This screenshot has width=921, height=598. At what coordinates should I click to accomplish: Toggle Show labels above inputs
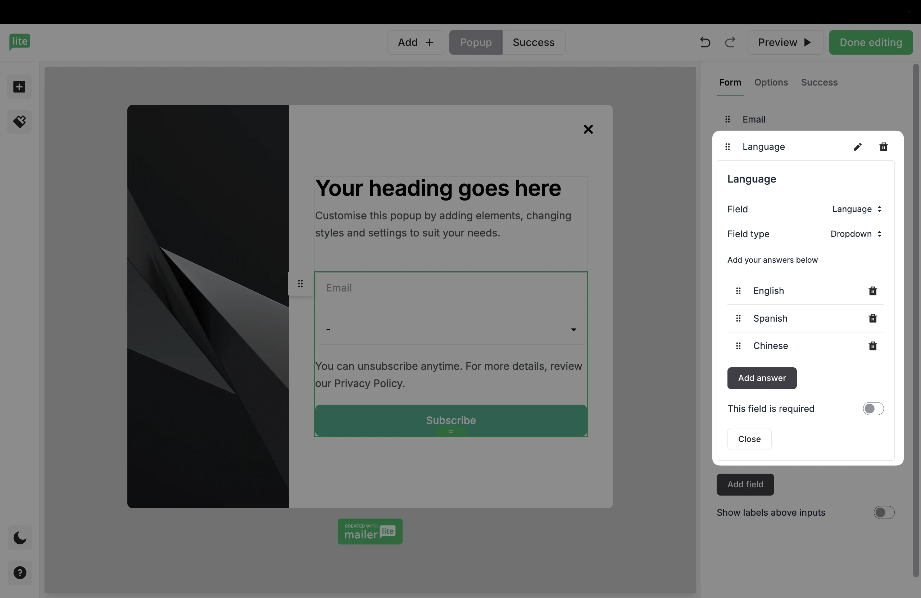pyautogui.click(x=884, y=512)
